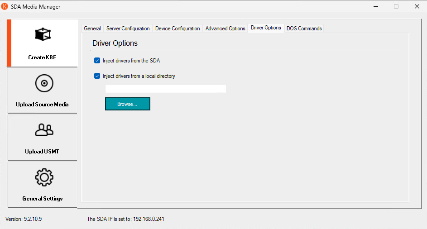The image size is (427, 229).
Task: Go to the Device Configuration tab
Action: [178, 29]
